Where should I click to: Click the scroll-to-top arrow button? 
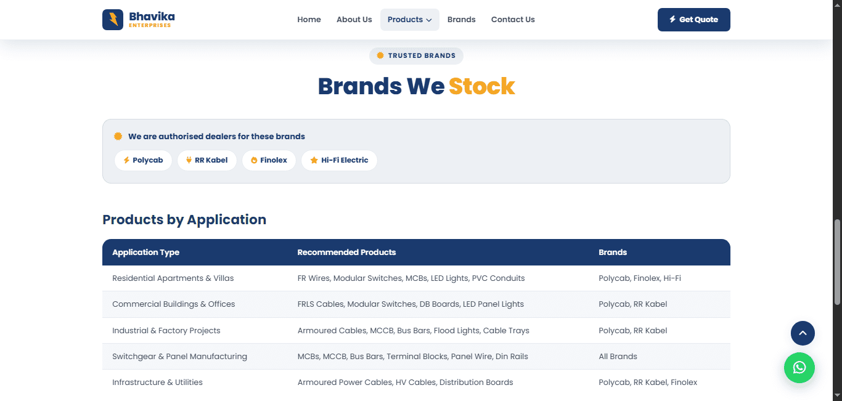pyautogui.click(x=803, y=333)
